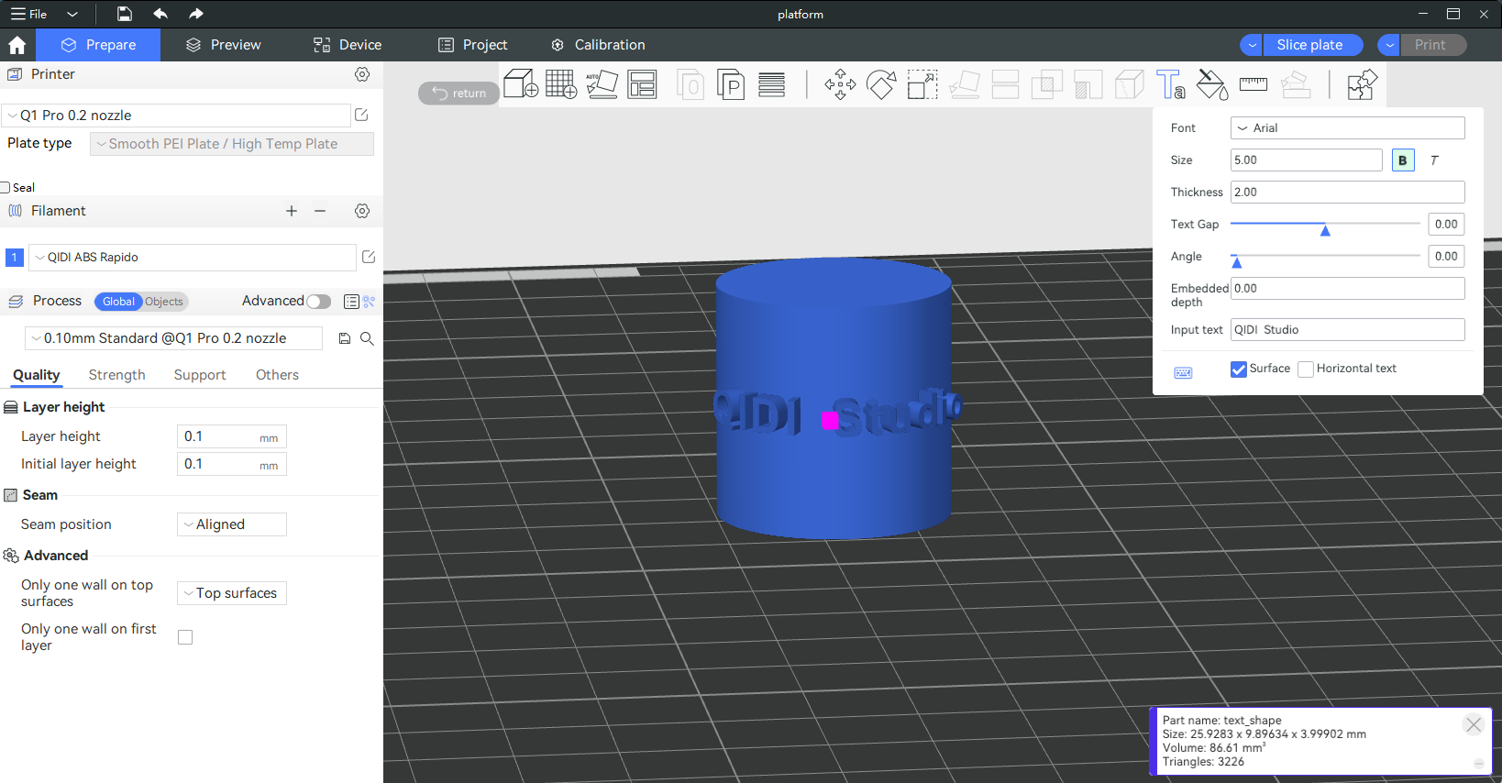Enable the Horizontal text checkbox

(1306, 369)
